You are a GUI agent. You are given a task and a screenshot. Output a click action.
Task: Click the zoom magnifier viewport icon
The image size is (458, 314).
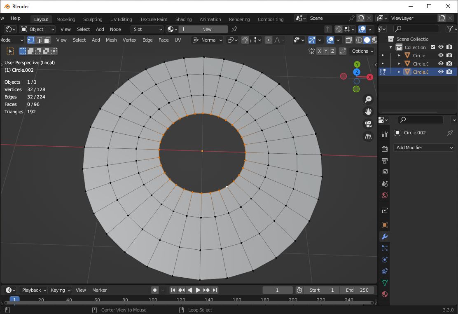368,99
